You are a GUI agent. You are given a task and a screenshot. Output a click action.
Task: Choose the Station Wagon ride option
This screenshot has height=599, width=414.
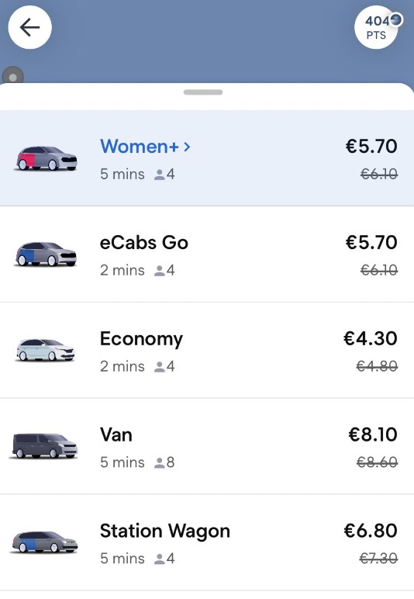pos(207,542)
